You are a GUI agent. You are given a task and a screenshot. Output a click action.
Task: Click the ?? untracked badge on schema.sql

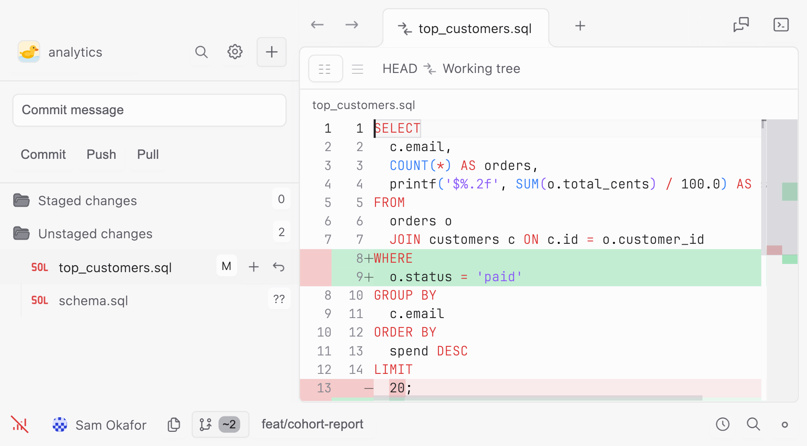[279, 299]
